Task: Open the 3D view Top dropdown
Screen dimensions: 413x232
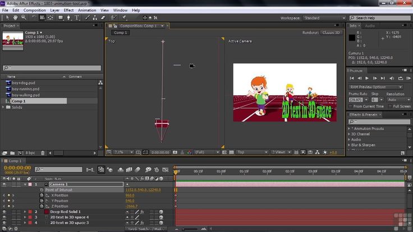Action: [x=252, y=152]
